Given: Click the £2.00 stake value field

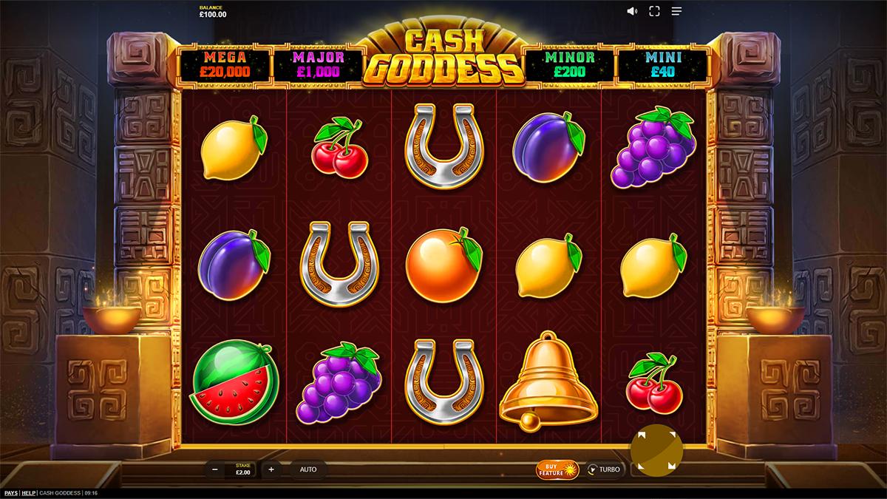Looking at the screenshot, I should 243,469.
